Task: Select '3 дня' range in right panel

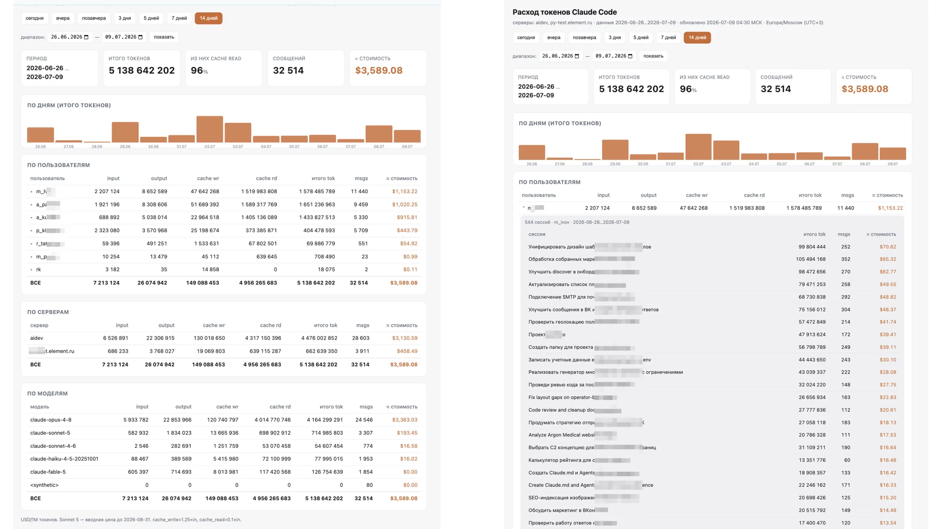Action: tap(615, 38)
